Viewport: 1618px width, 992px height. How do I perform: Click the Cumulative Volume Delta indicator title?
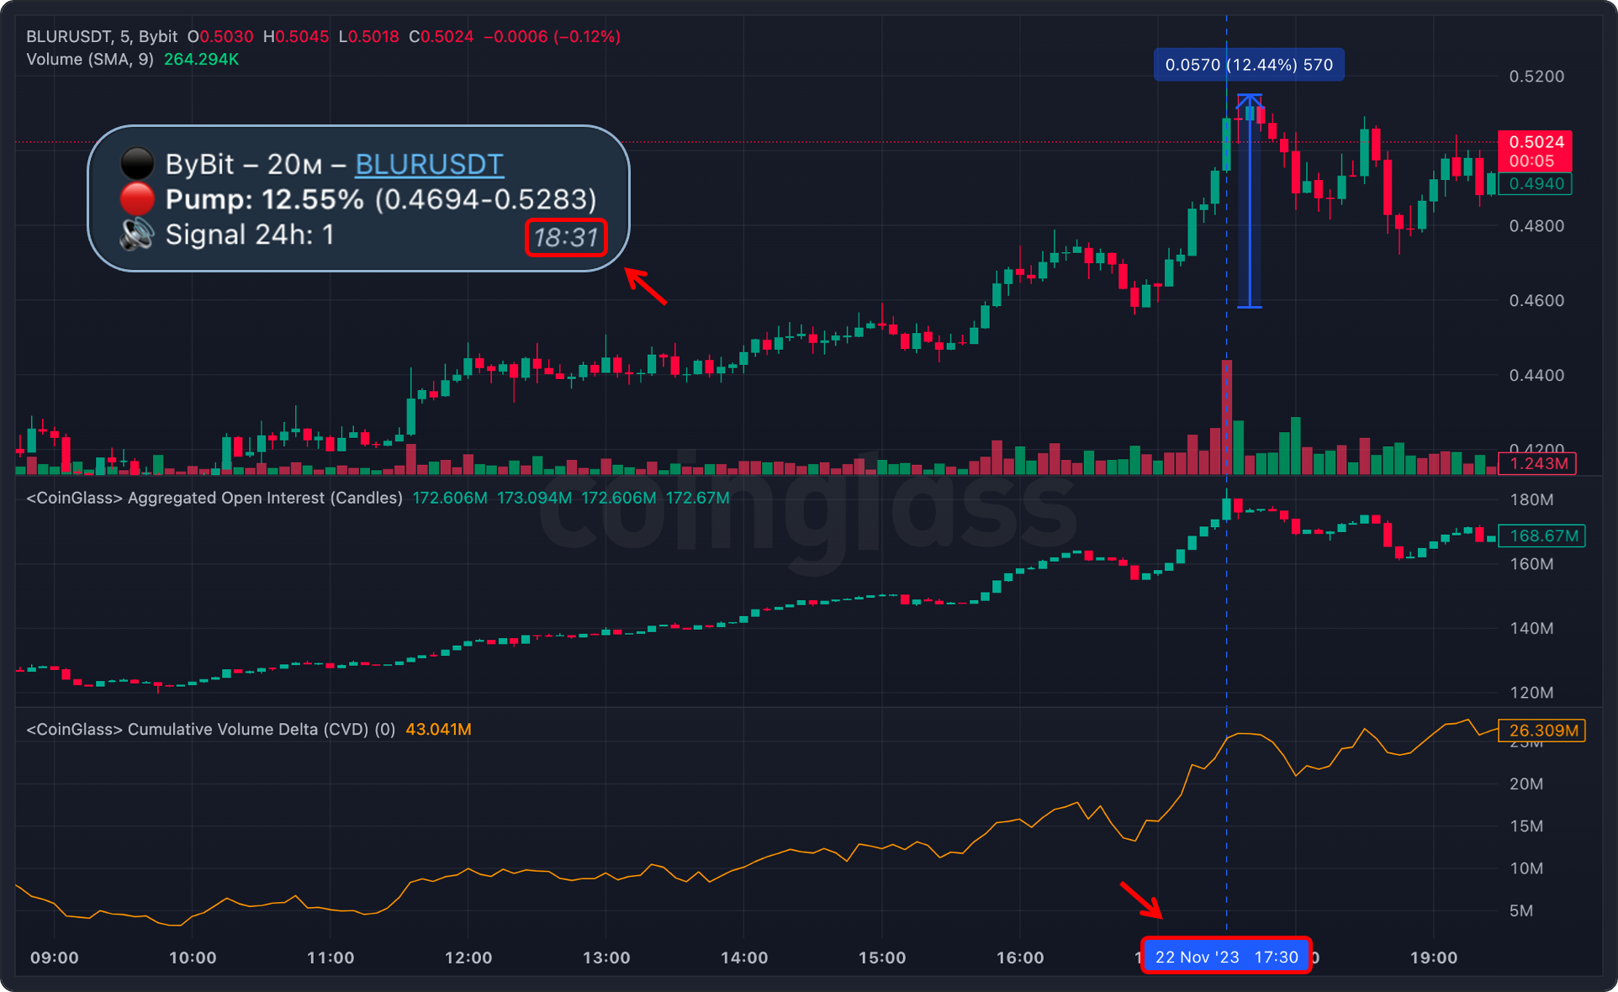[210, 729]
